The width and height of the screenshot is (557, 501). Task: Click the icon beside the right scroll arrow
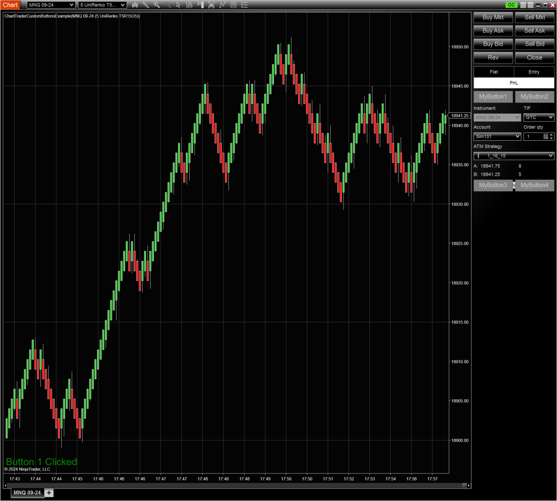point(464,486)
